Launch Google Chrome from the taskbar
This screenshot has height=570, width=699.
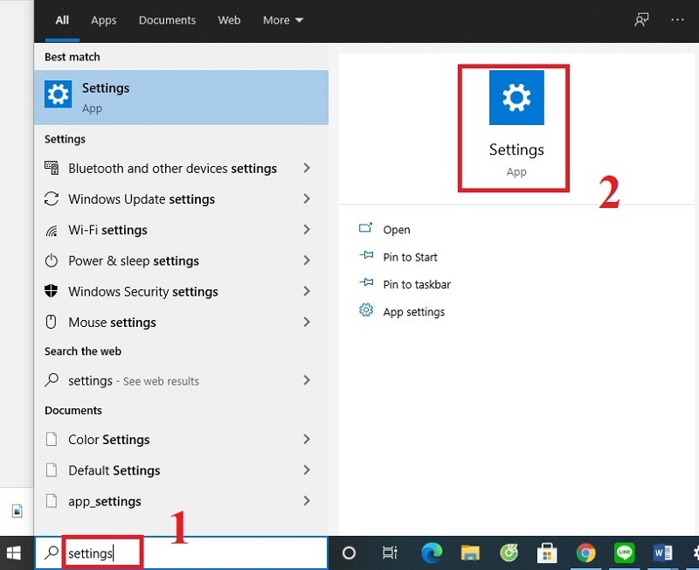[585, 553]
